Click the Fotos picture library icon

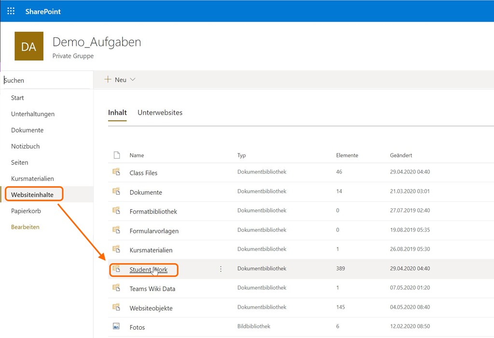coord(116,326)
